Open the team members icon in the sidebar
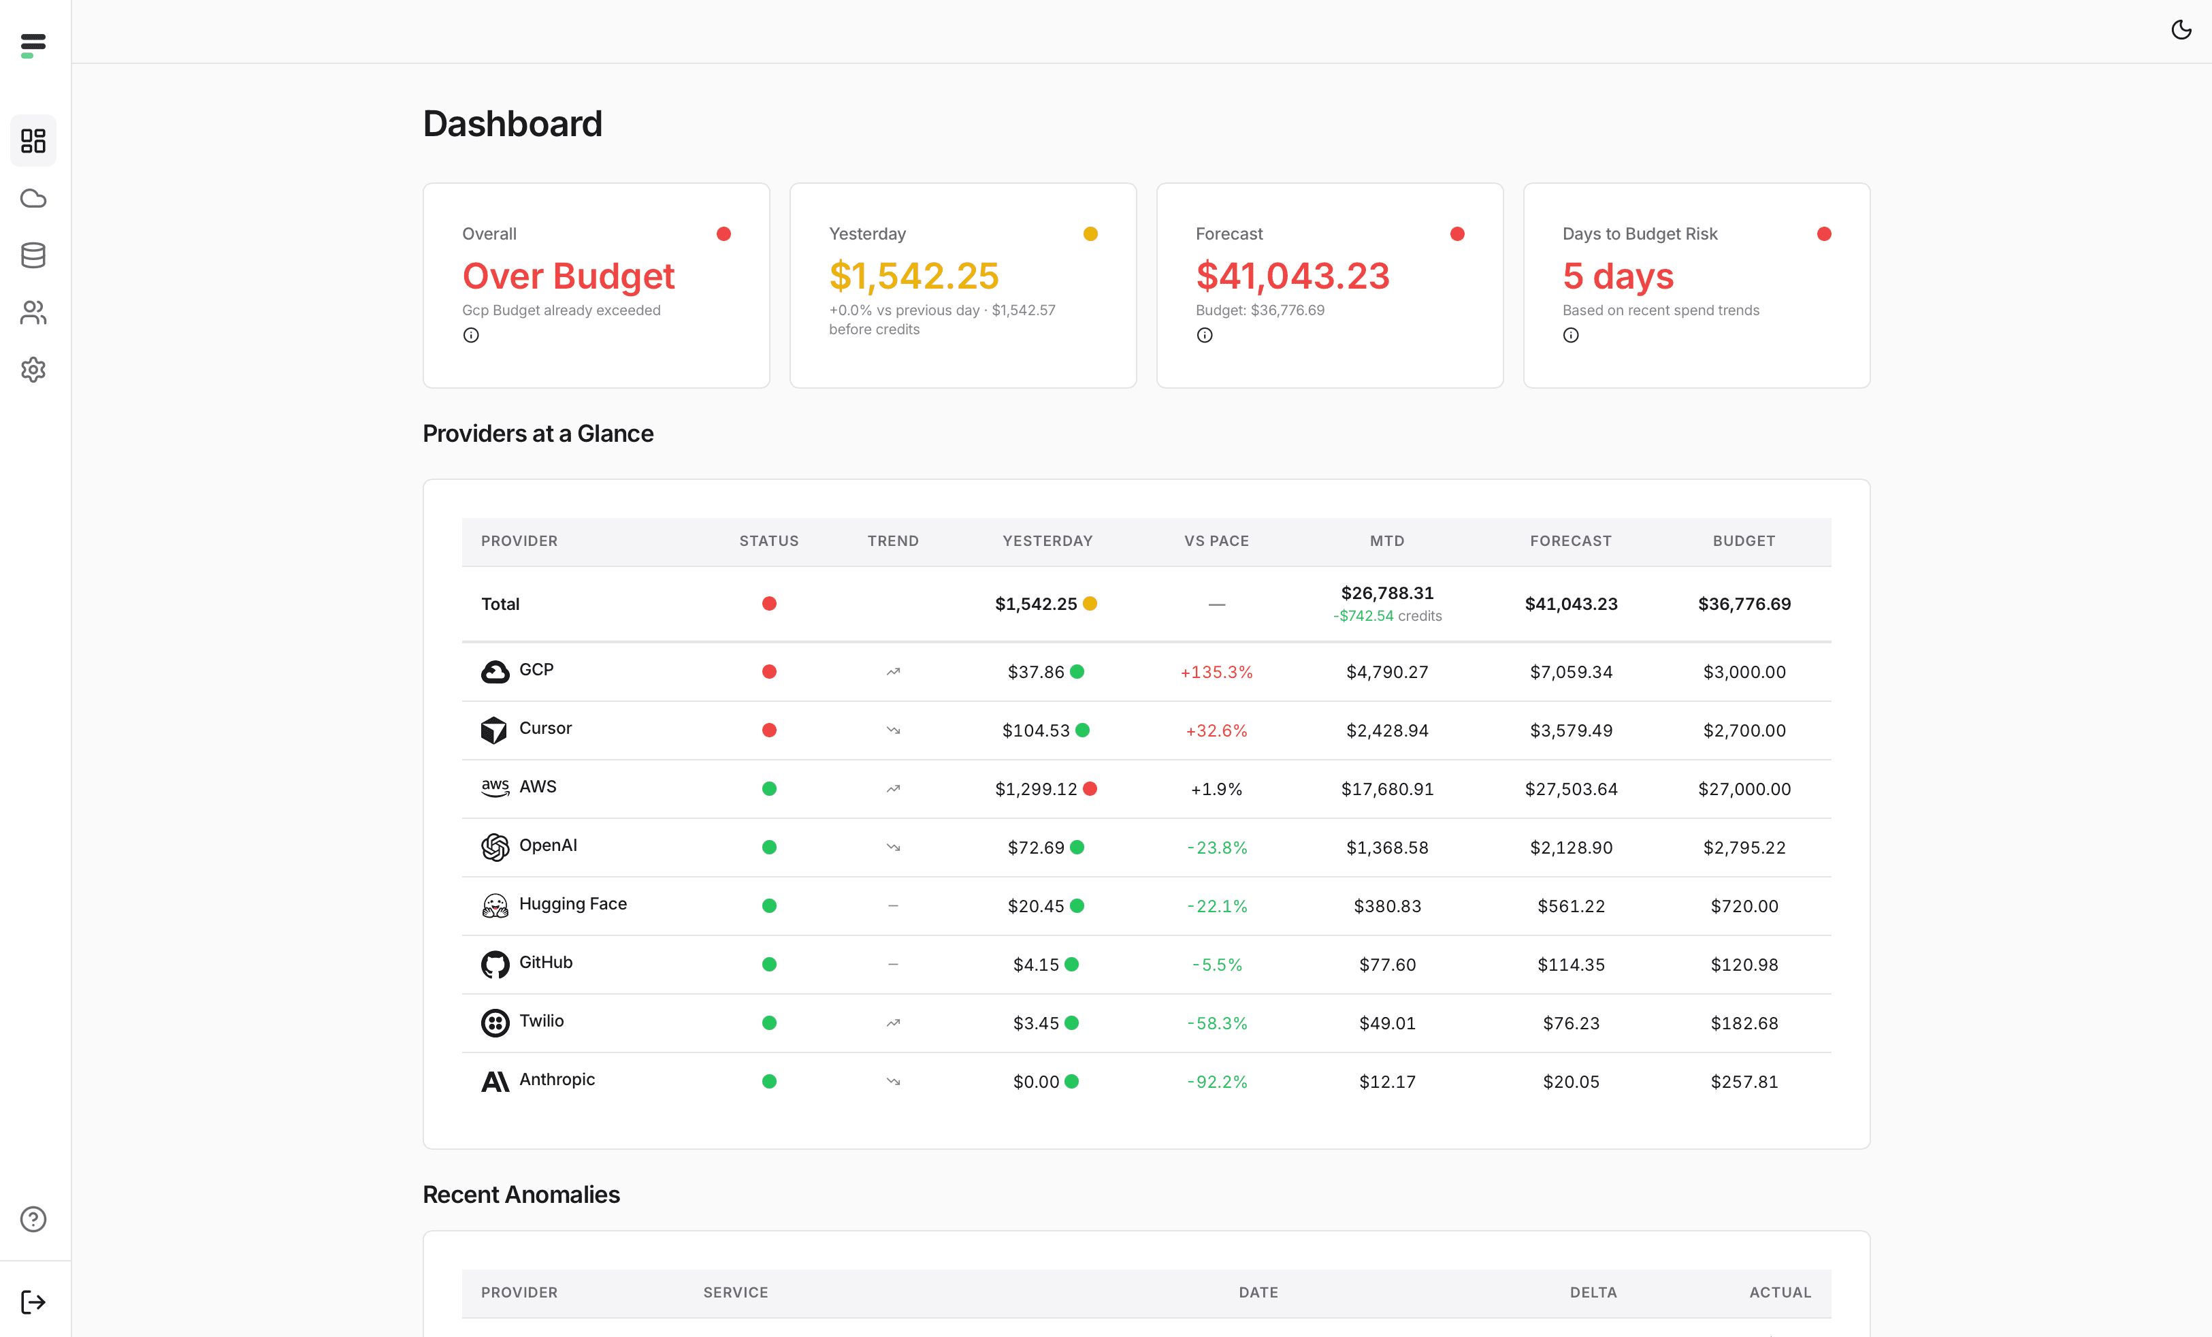Viewport: 2212px width, 1337px height. point(33,312)
